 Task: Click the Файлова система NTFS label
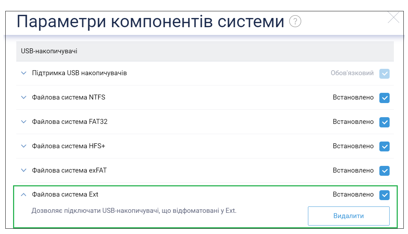click(69, 97)
